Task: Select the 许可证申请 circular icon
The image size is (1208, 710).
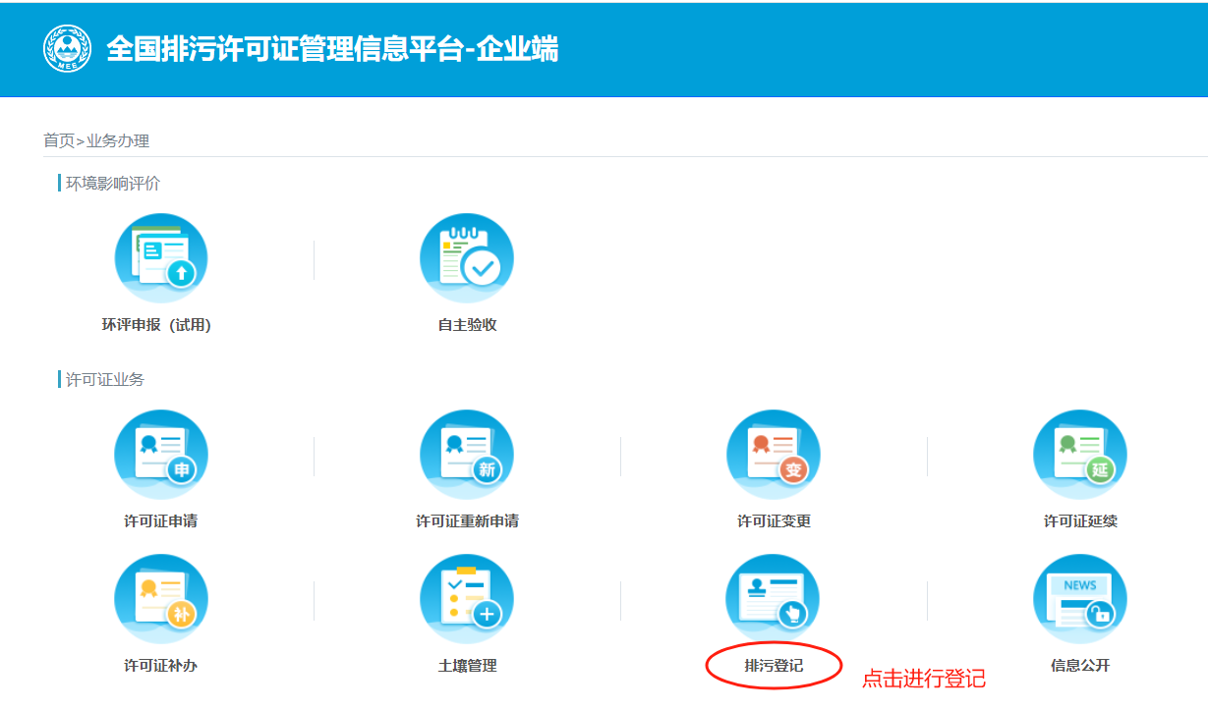Action: (161, 456)
